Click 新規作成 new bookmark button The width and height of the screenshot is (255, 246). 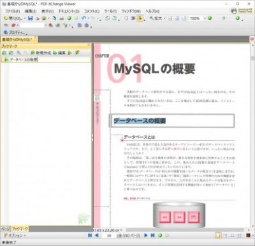click(41, 53)
